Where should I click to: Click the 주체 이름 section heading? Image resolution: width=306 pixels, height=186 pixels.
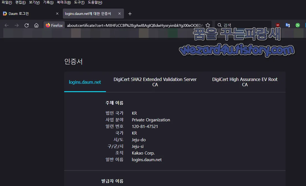(x=114, y=103)
